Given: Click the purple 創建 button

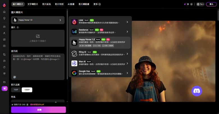Looking at the screenshot, I should [x=38, y=110].
